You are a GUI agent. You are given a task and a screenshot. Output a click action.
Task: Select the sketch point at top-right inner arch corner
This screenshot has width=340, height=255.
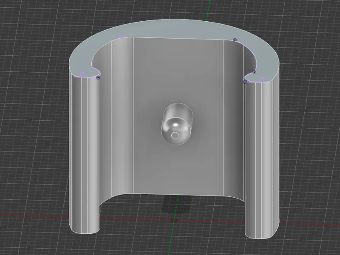tap(235, 40)
